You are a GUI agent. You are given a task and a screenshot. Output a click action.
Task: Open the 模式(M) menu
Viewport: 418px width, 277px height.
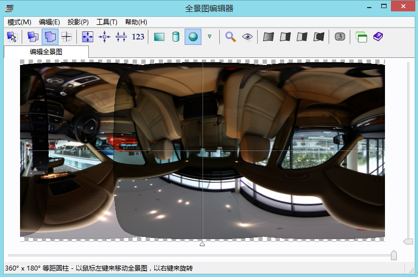point(19,22)
